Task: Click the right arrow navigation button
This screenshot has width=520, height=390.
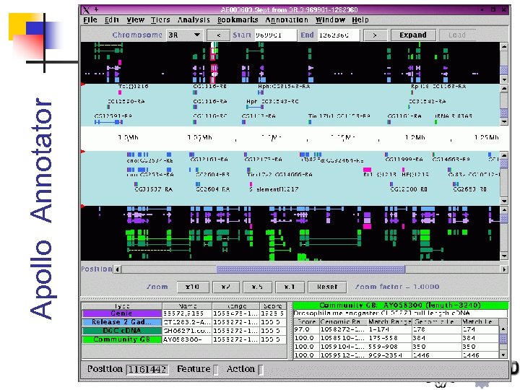Action: (374, 35)
